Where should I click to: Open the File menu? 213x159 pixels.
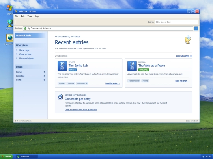click(x=17, y=16)
